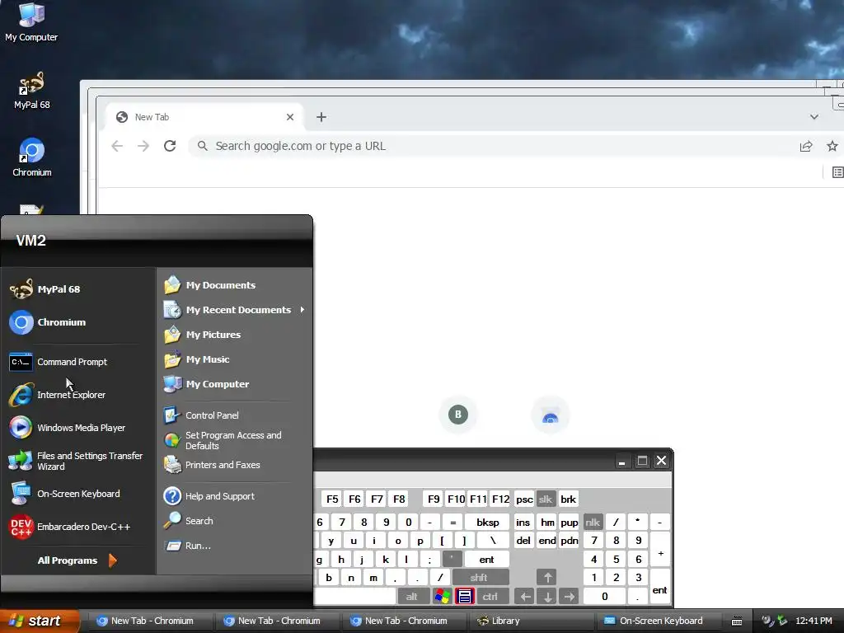Tap the del key
The width and height of the screenshot is (844, 633).
pos(523,541)
